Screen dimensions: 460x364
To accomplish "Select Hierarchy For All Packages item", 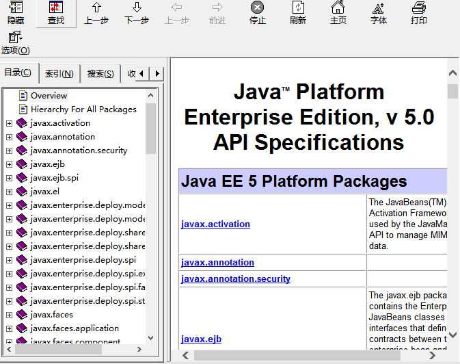I will 83,109.
